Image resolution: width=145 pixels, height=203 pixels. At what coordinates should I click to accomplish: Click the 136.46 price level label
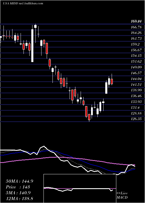[x=136, y=96]
